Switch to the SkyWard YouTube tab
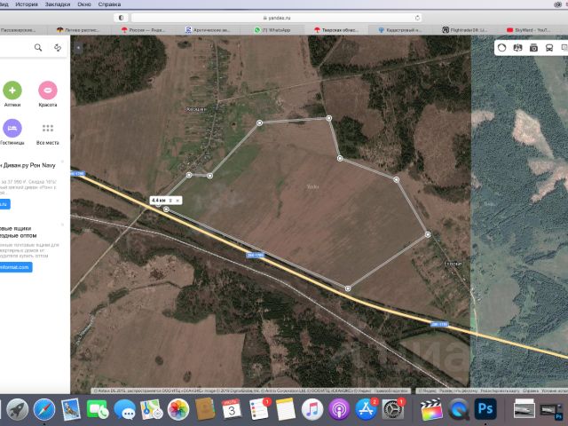This screenshot has width=568, height=426. 529,30
